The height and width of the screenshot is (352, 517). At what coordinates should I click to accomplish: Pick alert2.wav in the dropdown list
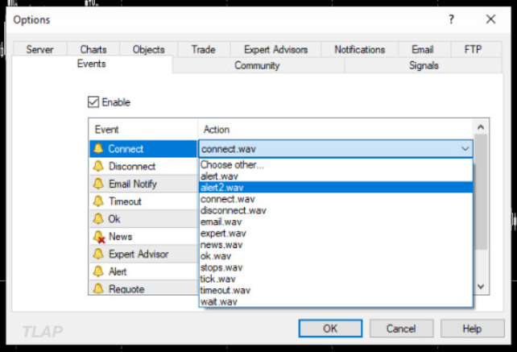pos(336,188)
